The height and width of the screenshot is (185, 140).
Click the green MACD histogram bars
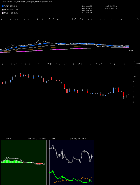point(12,161)
